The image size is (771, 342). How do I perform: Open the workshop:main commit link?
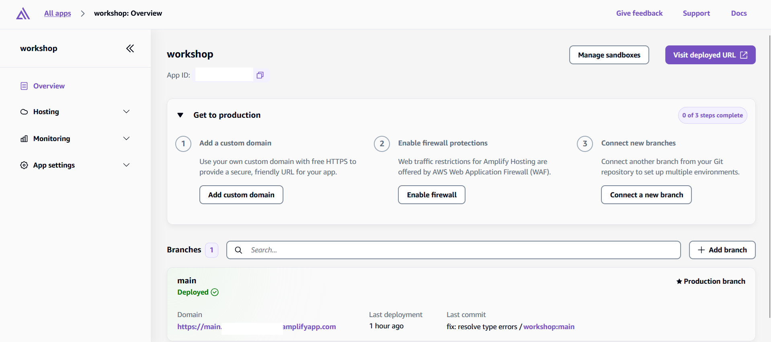[549, 327]
